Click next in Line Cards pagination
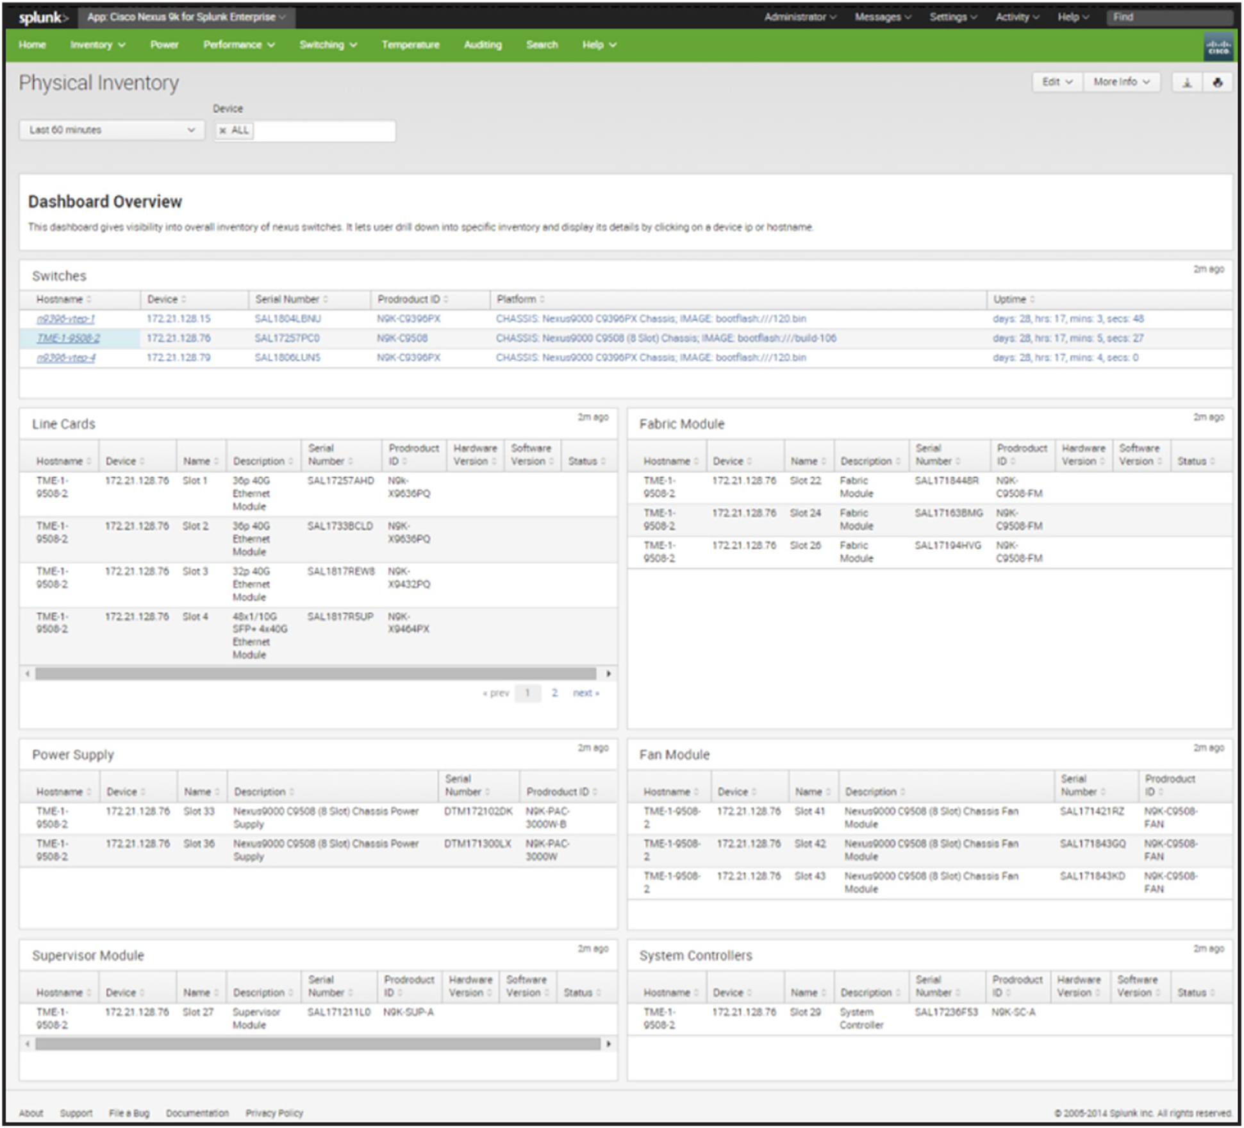The image size is (1244, 1128). pos(586,693)
